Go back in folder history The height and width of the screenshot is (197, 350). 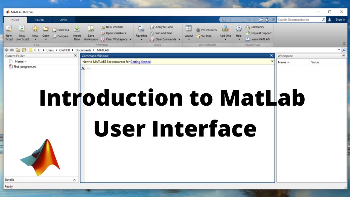(x=6, y=50)
